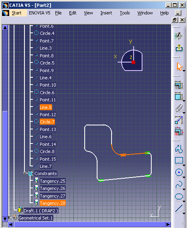
Task: Open the Line tool flyout arrow
Action: click(x=184, y=214)
